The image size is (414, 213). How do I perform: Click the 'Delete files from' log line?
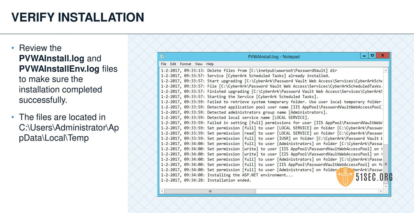click(x=249, y=70)
